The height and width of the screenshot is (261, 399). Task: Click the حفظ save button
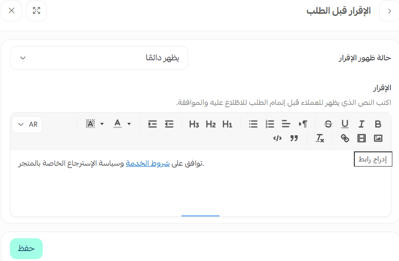[x=26, y=249]
